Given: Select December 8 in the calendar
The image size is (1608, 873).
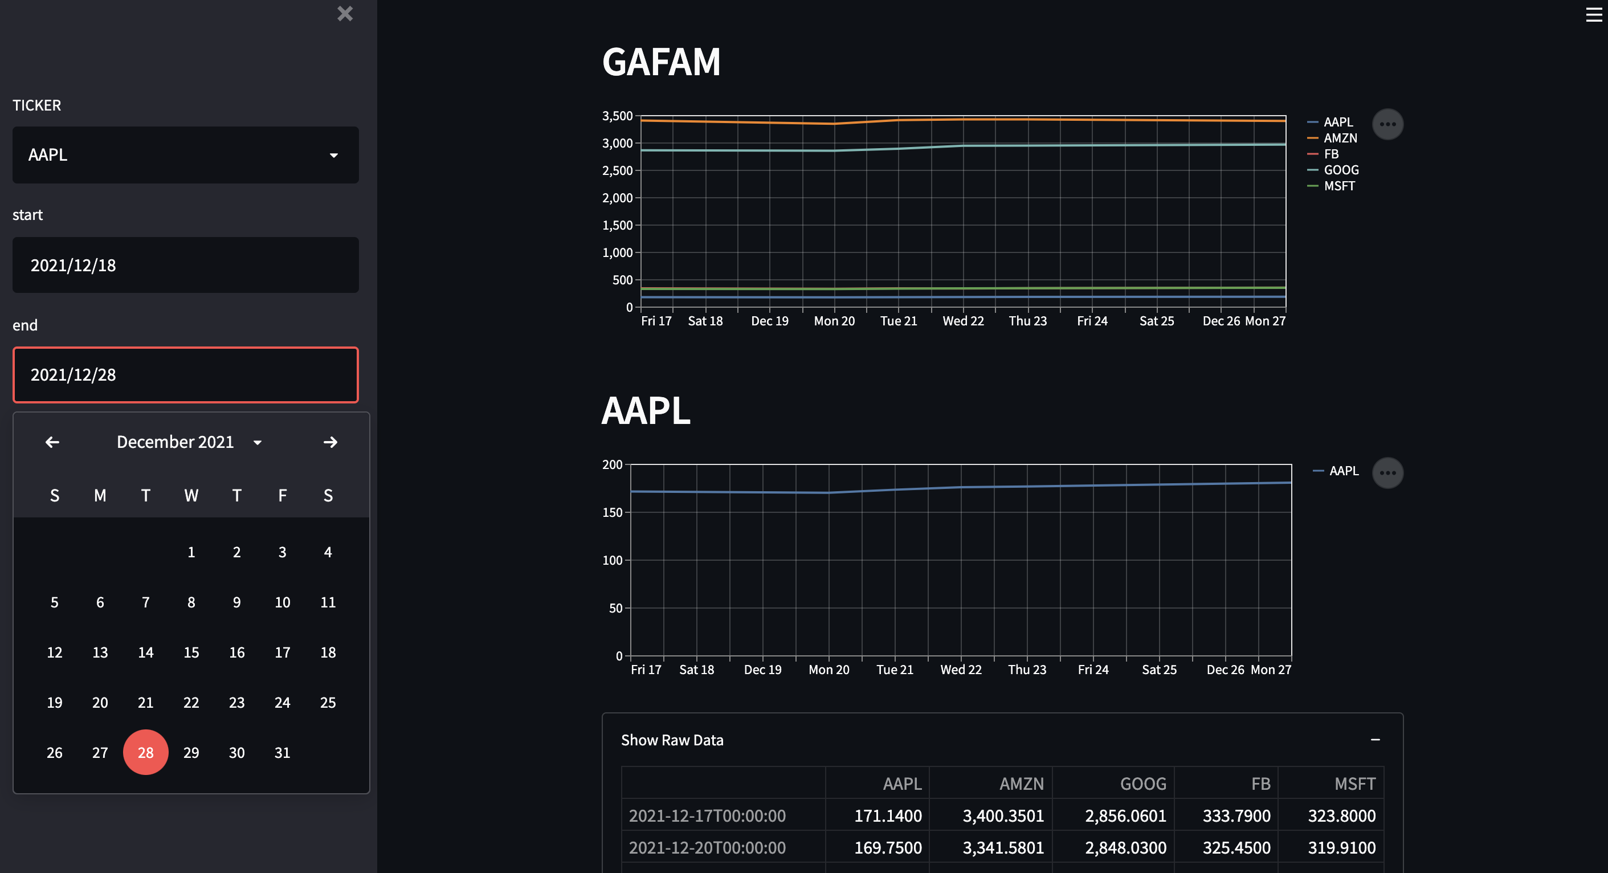Looking at the screenshot, I should [191, 602].
